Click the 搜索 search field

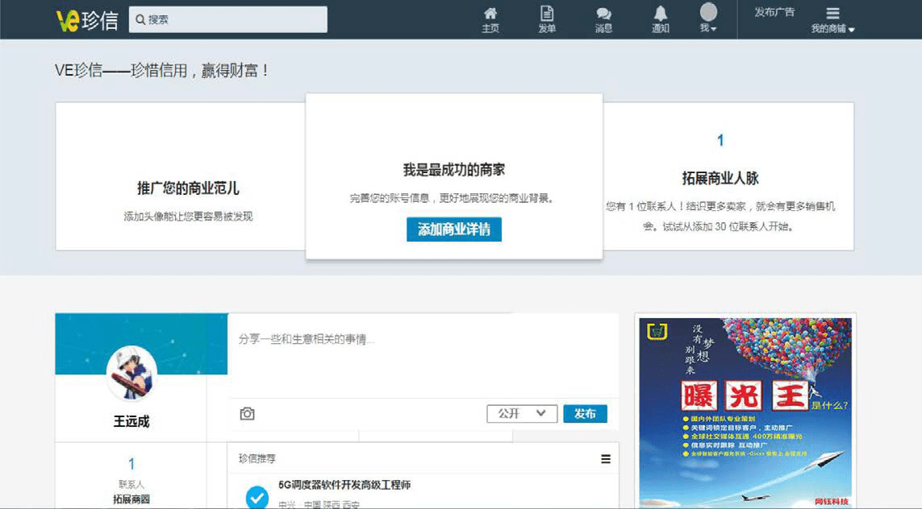[x=228, y=19]
